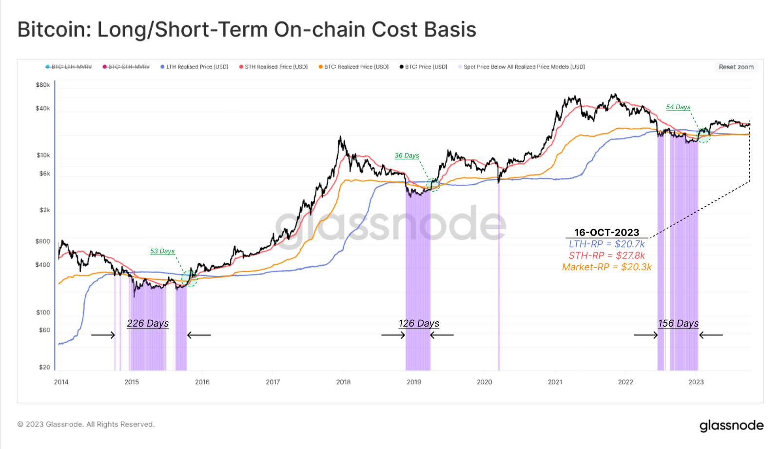Hide the STH Realised Price series

[273, 67]
